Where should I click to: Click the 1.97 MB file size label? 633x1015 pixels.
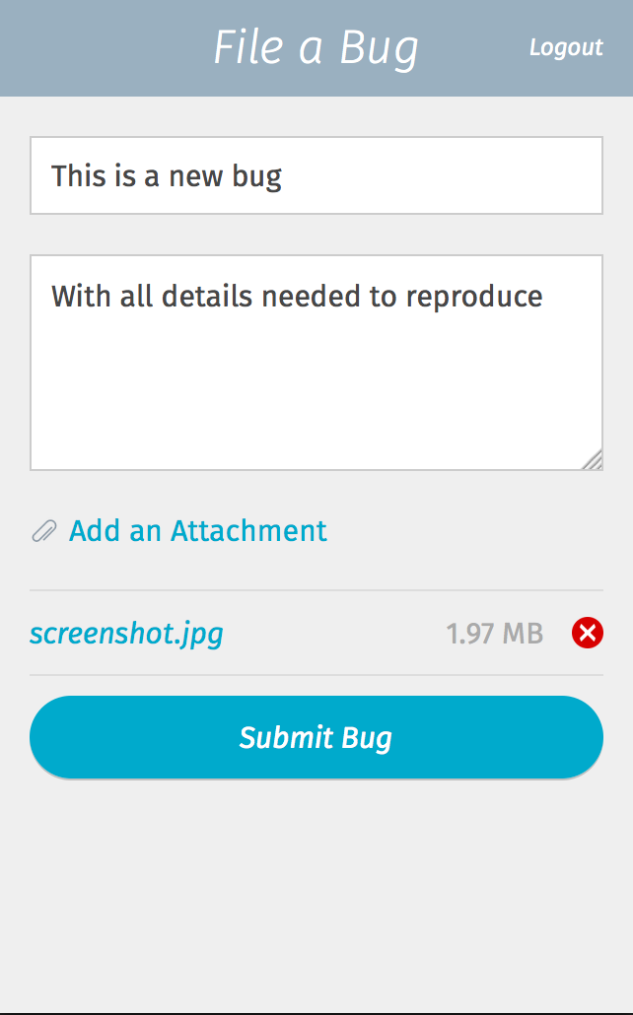494,633
